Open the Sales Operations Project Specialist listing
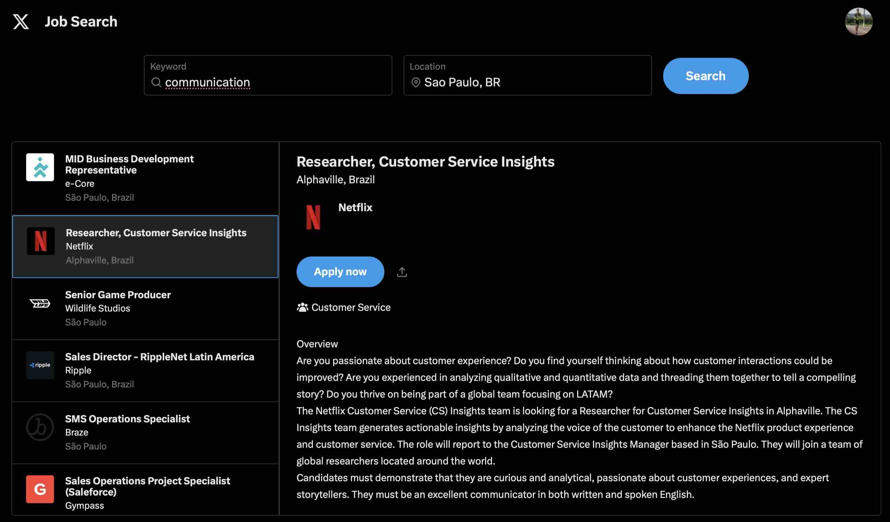 (x=145, y=490)
